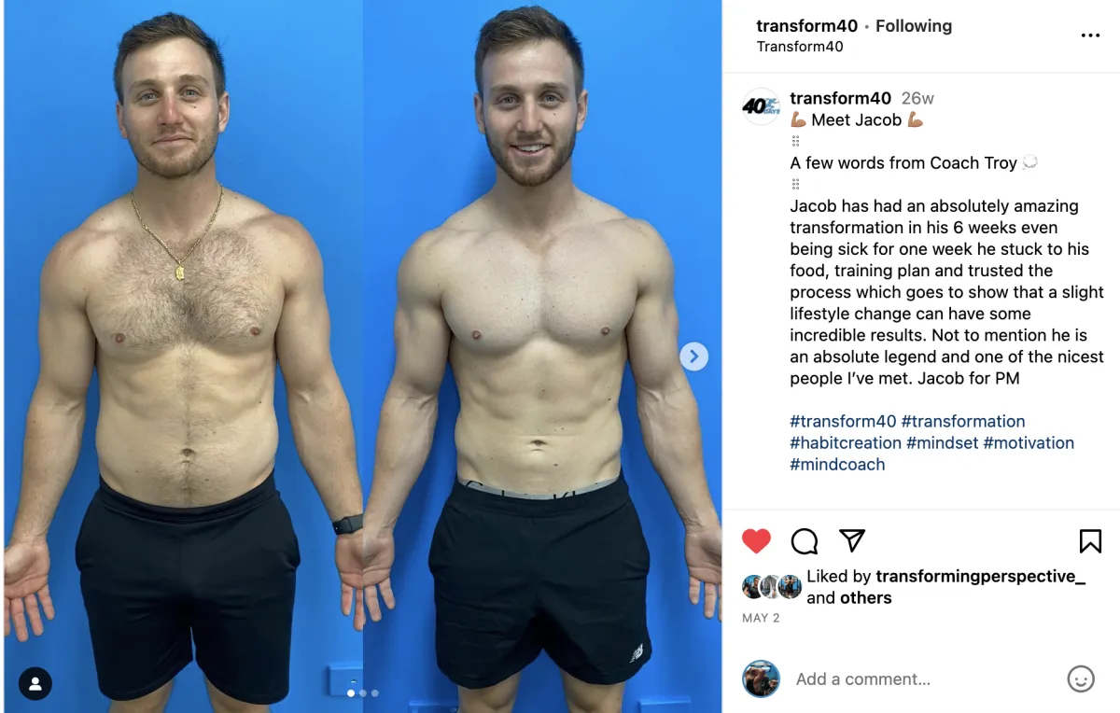Open the Transform40 location link
Screen dimensions: 1120x713
[800, 47]
